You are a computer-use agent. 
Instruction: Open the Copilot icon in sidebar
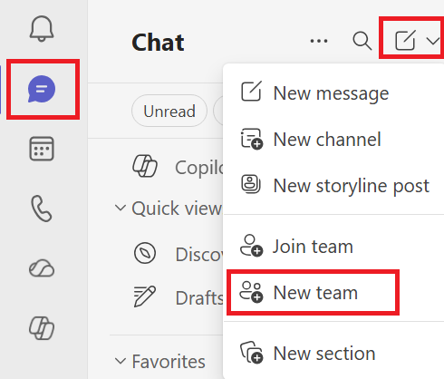tap(42, 328)
